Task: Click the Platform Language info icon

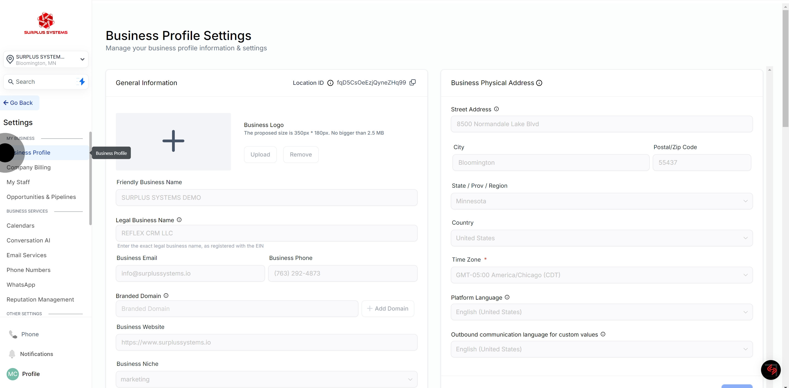Action: coord(507,297)
